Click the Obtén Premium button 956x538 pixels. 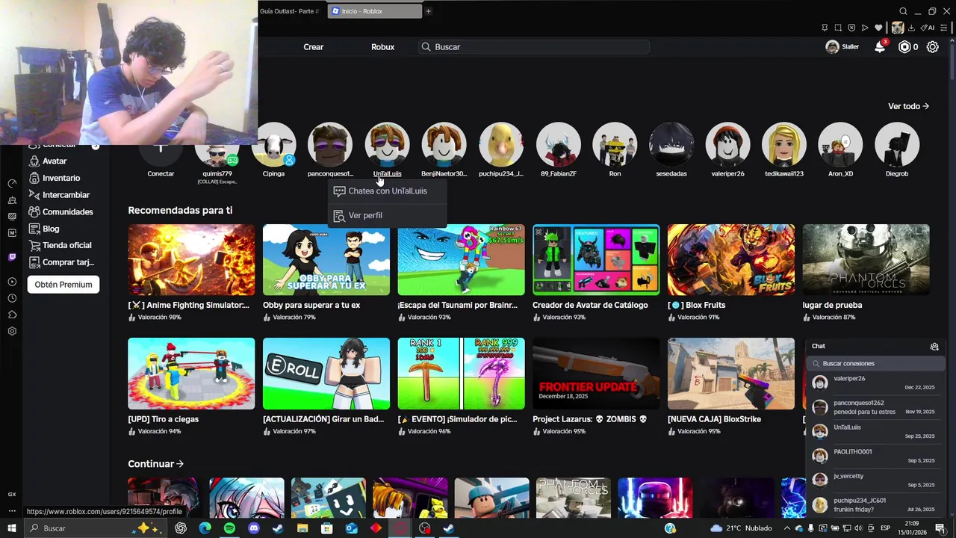tap(63, 285)
